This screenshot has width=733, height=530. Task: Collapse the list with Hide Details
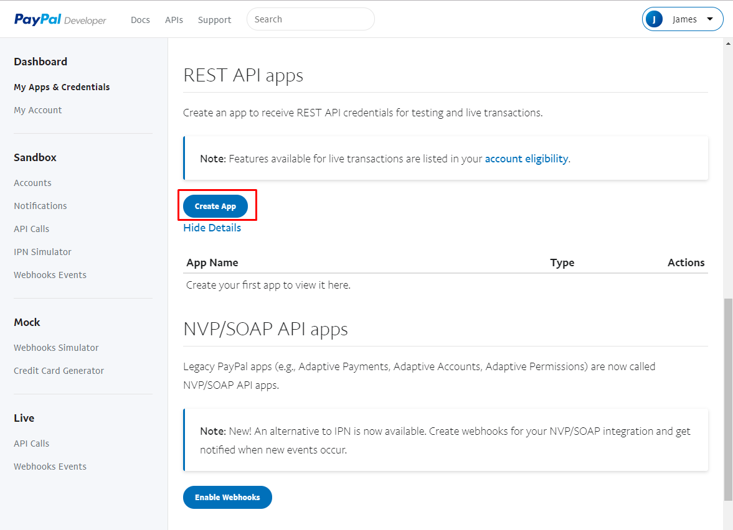212,228
